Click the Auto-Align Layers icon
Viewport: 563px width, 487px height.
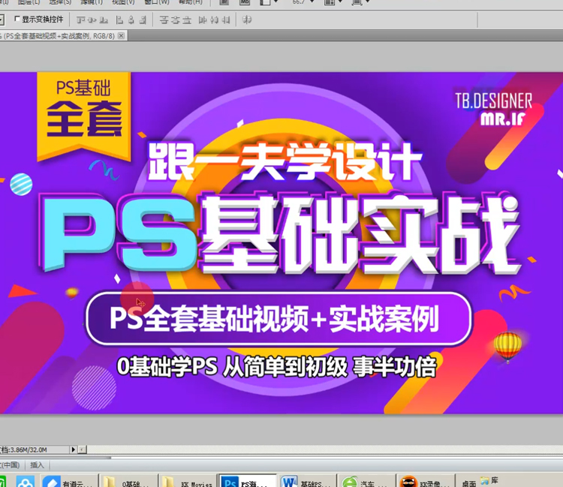point(247,20)
